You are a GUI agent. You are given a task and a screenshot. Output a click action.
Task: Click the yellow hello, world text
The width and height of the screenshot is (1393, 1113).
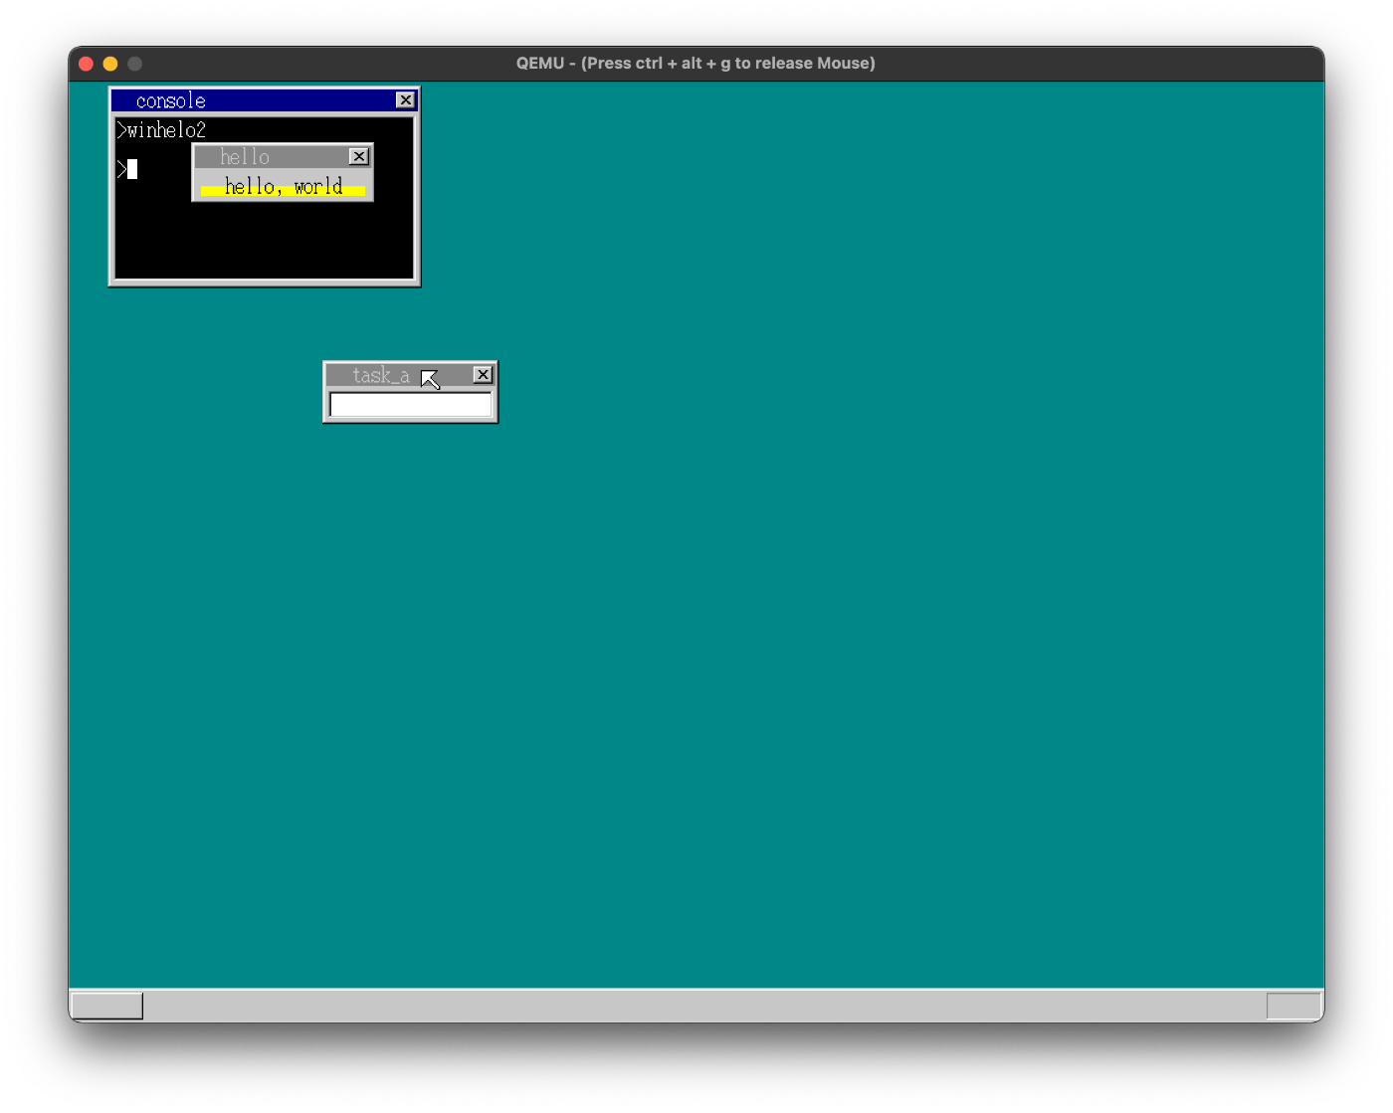click(x=284, y=187)
